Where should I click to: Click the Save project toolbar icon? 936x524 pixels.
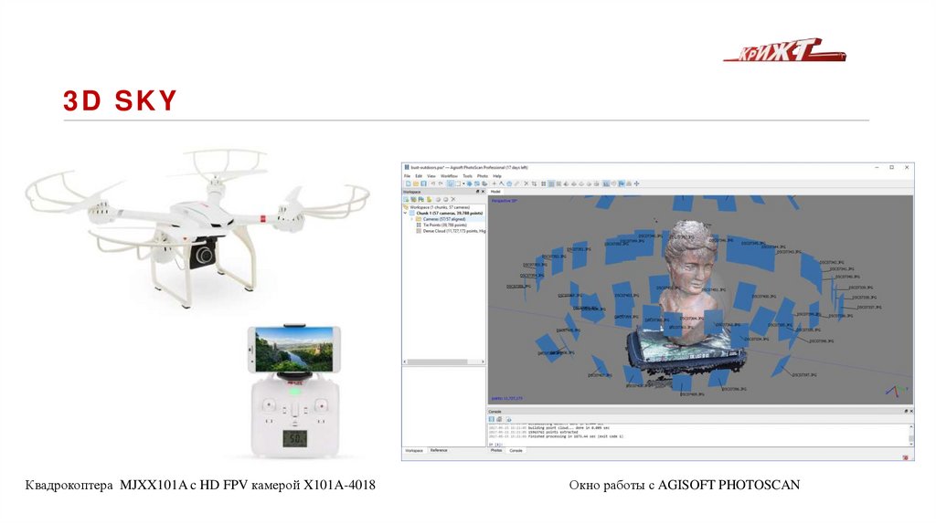[424, 183]
